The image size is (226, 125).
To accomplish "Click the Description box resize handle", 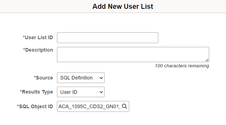I will [x=207, y=60].
